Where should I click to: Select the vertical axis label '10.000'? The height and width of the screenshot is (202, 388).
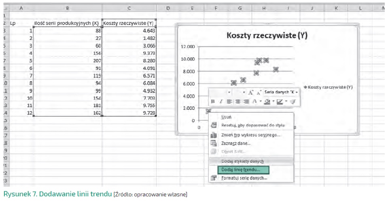click(x=188, y=59)
